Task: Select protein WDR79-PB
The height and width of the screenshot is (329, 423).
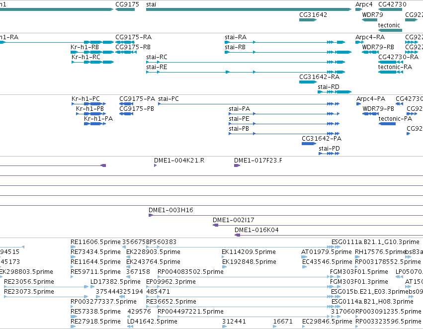Action: 370,114
